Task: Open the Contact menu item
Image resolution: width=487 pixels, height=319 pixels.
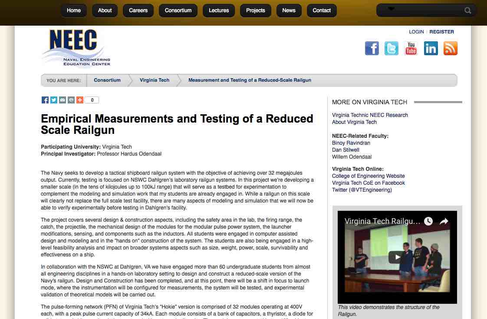Action: [x=322, y=10]
